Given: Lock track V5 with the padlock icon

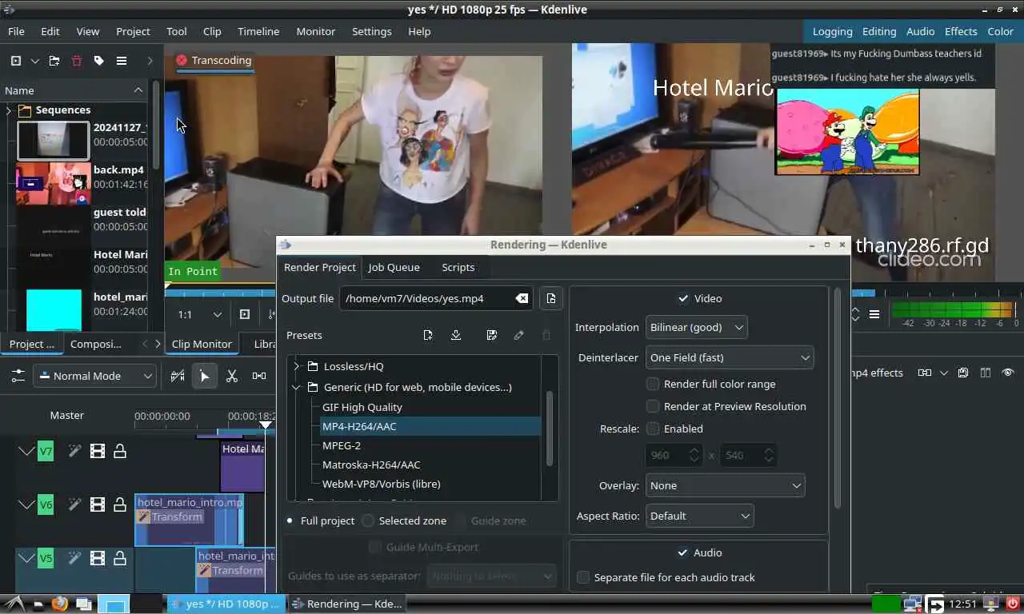Looking at the screenshot, I should [120, 558].
